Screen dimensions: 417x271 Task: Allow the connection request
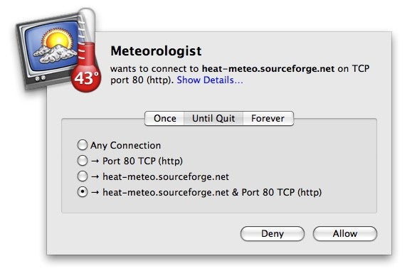click(345, 234)
